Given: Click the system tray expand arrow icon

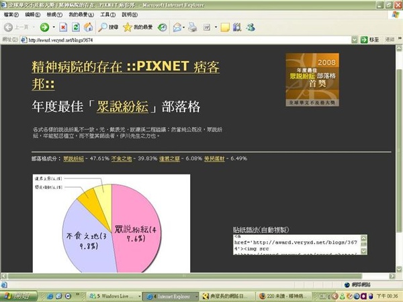Looking at the screenshot, I should pos(334,296).
